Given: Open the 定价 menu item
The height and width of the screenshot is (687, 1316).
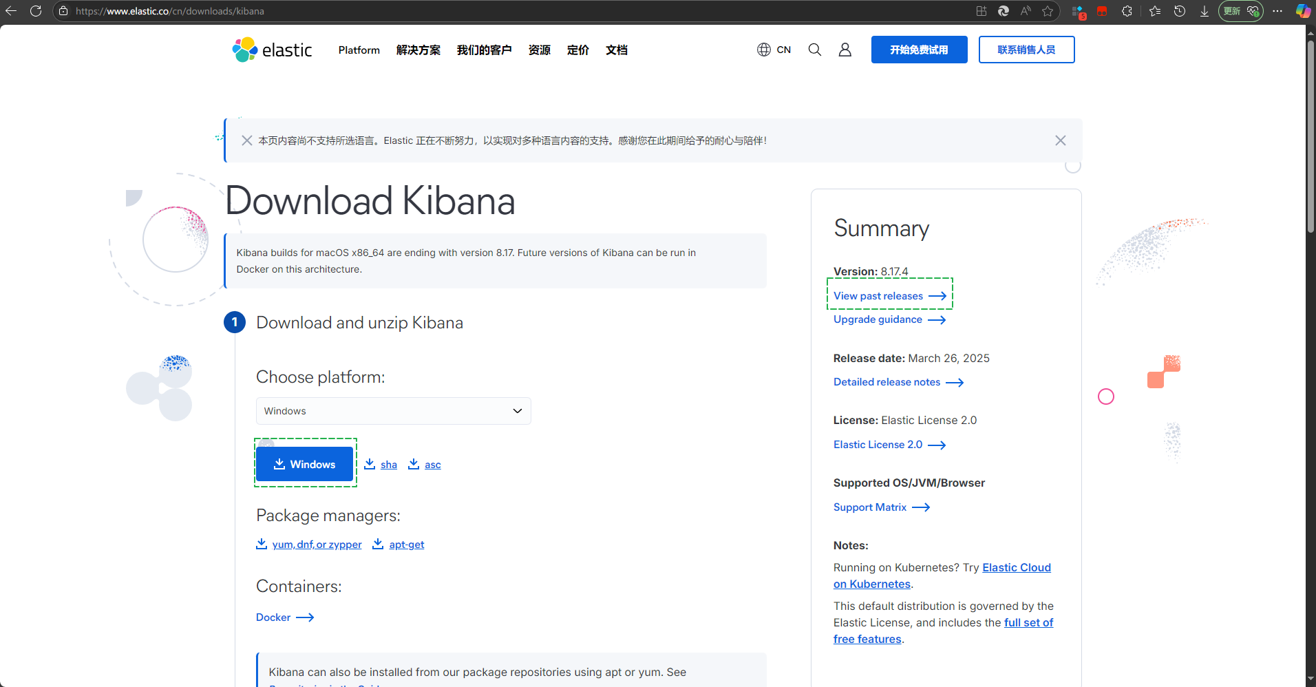Looking at the screenshot, I should (577, 50).
